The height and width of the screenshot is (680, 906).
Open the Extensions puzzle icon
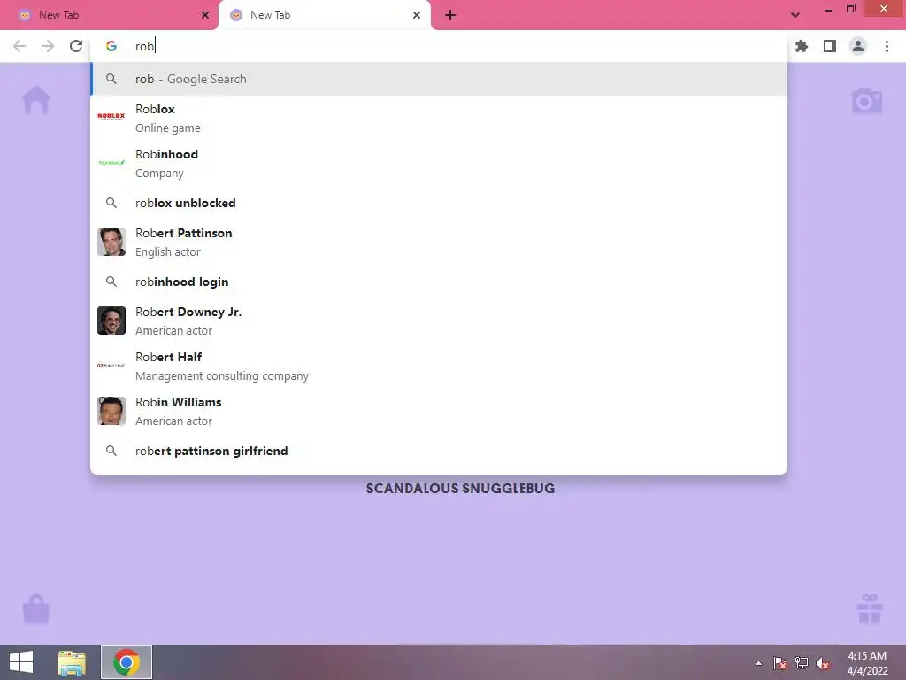802,46
